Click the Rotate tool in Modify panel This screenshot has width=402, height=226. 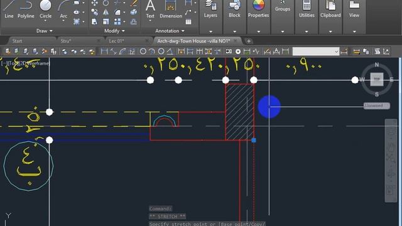pyautogui.click(x=106, y=3)
